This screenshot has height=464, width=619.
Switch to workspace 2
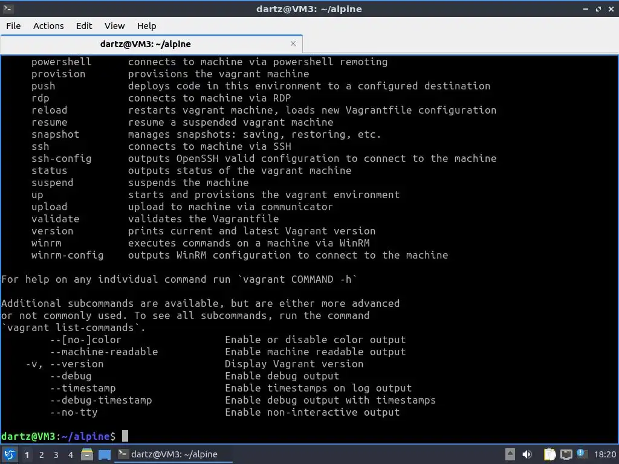point(42,455)
